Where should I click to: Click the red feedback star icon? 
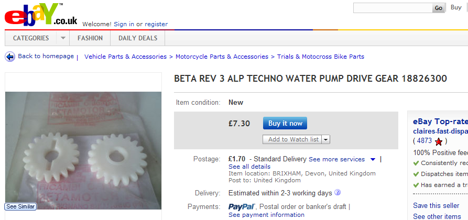(439, 141)
